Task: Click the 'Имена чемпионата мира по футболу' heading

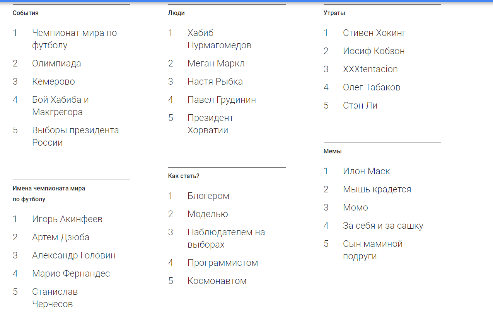Action: (x=49, y=194)
